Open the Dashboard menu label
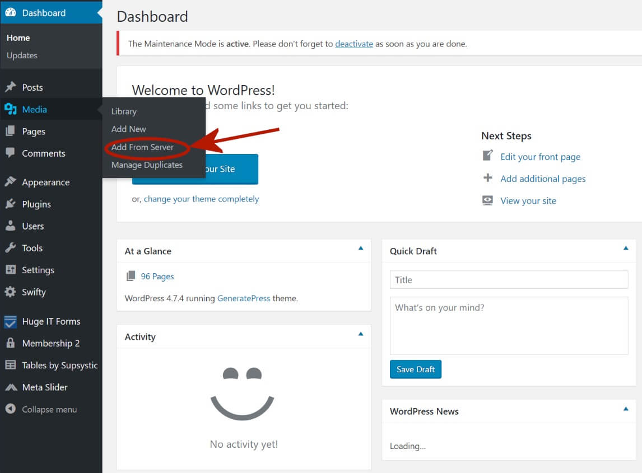The image size is (642, 473). (x=44, y=13)
